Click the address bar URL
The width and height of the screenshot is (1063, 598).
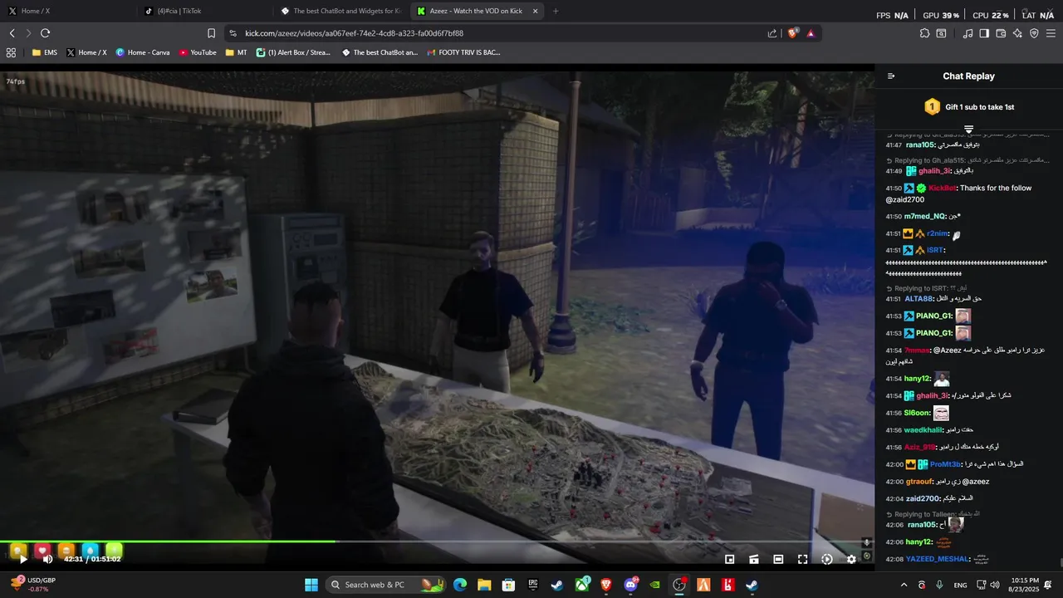pos(354,33)
